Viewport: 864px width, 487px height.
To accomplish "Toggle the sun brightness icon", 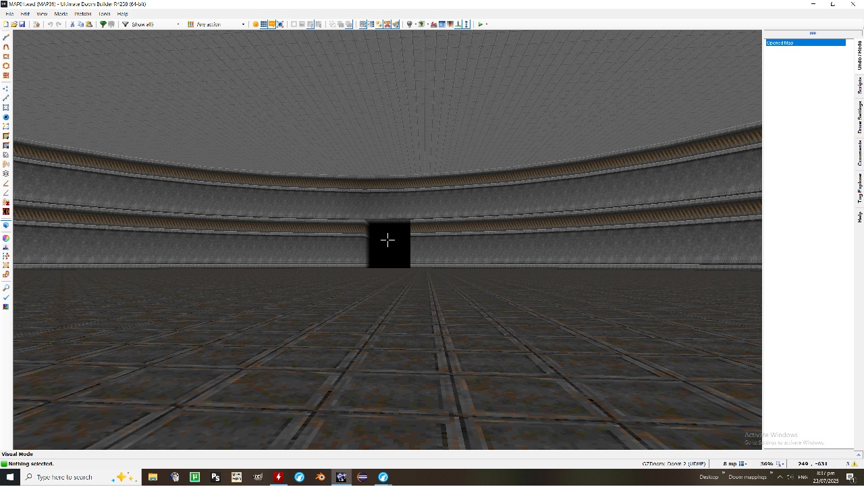I will coord(256,24).
